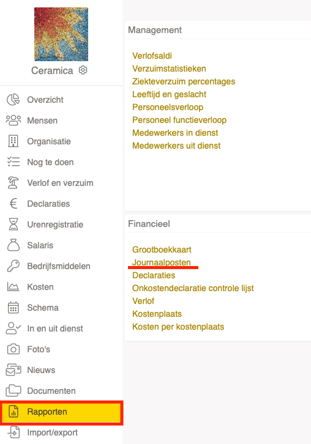Open Kosten per kostenplaats report

coord(178,327)
